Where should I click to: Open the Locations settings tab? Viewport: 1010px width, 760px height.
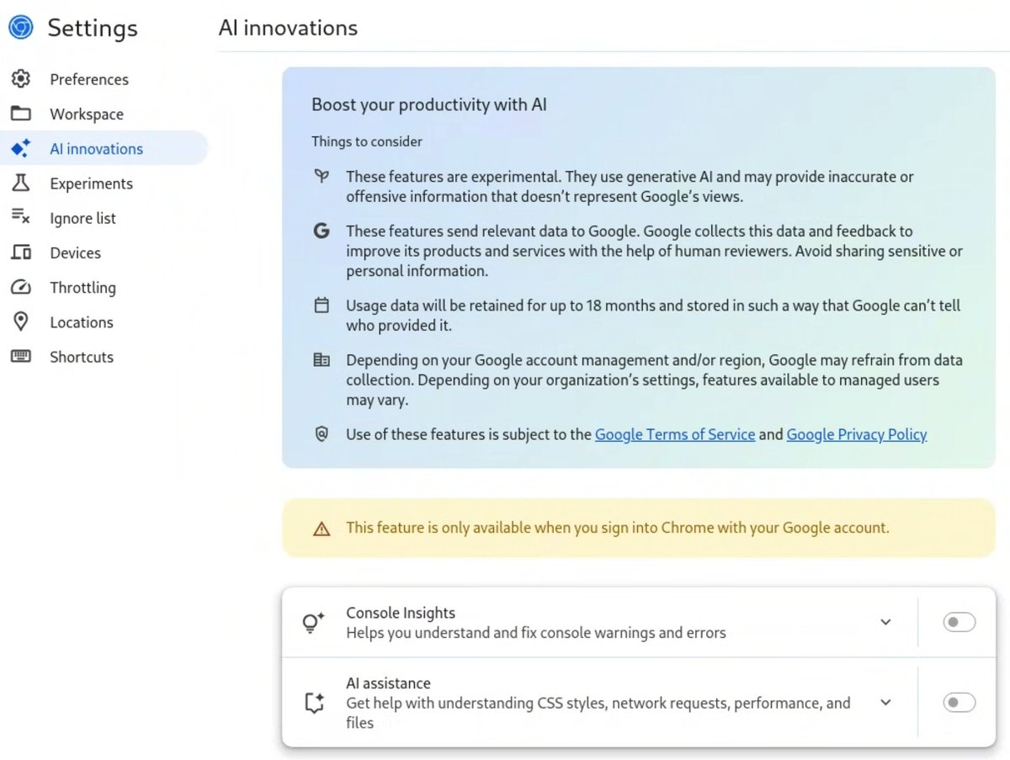104,322
